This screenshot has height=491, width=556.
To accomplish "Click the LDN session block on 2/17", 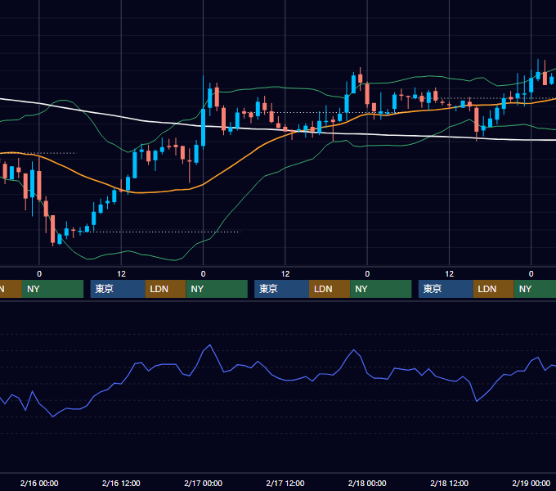I will click(330, 289).
